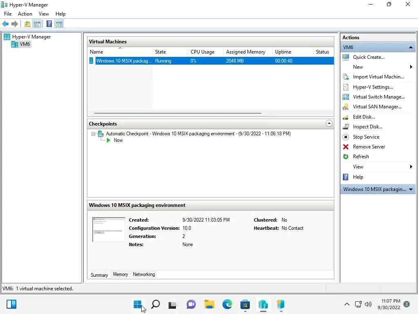Click the Help icon in Actions pane
This screenshot has width=418, height=314.
(x=346, y=177)
